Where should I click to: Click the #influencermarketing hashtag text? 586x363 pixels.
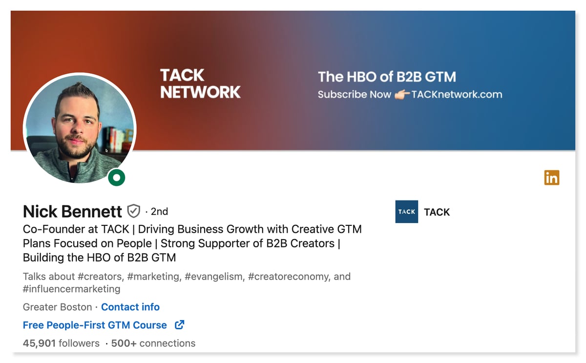[x=71, y=289]
